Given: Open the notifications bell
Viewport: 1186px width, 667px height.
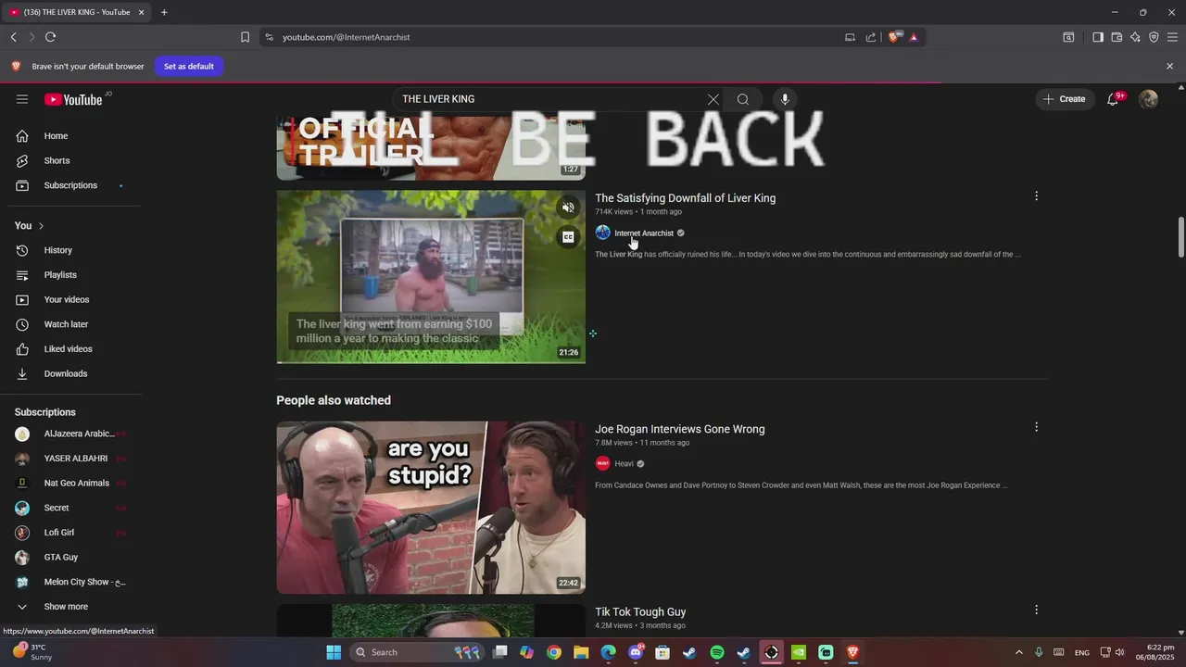Looking at the screenshot, I should tap(1114, 99).
